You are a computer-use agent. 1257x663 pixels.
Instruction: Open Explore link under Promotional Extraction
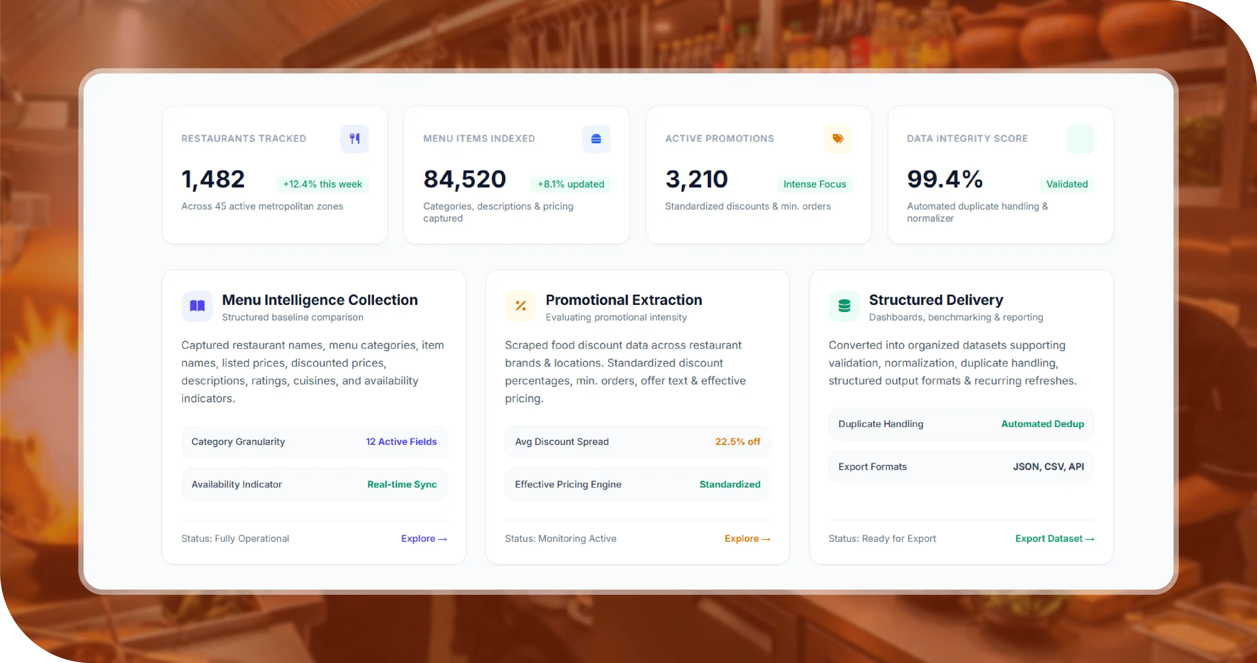(747, 539)
